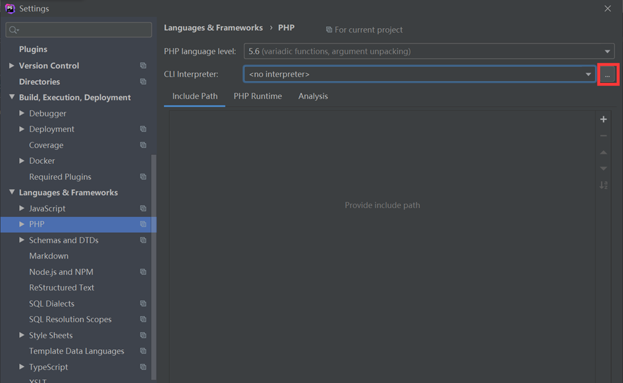The width and height of the screenshot is (623, 383).
Task: Collapse Languages & Frameworks section
Action: [11, 192]
